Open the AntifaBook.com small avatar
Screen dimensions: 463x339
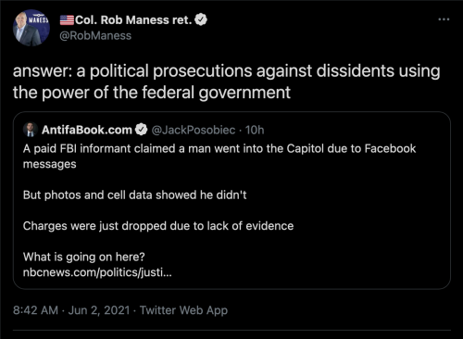click(x=31, y=130)
